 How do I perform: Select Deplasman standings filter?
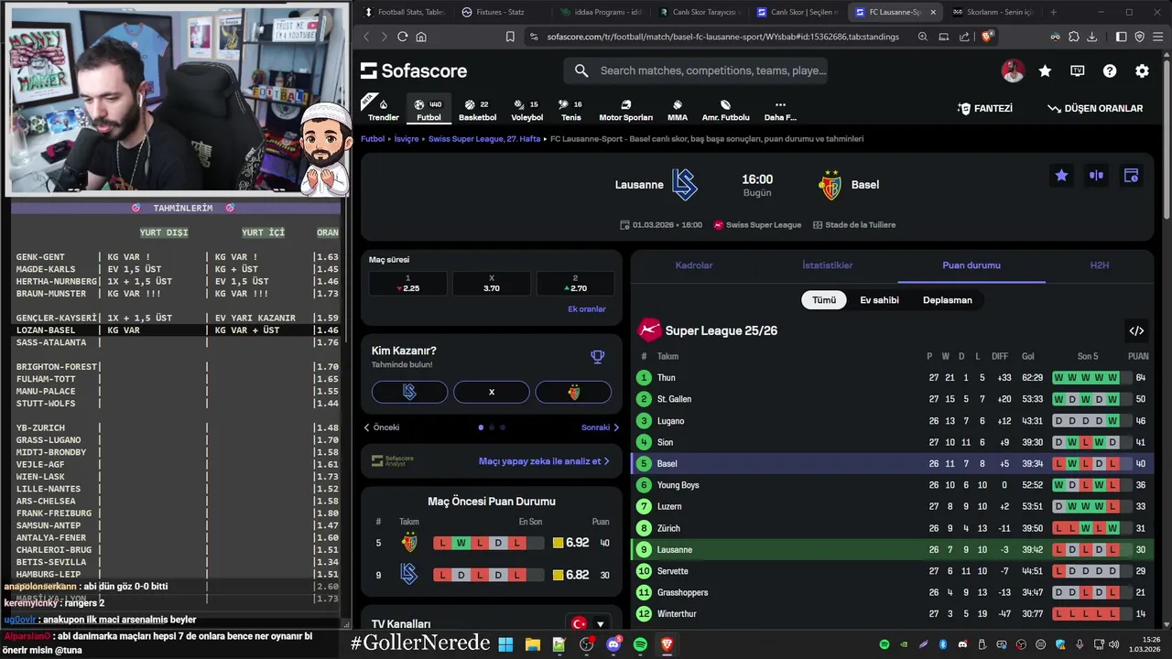948,300
